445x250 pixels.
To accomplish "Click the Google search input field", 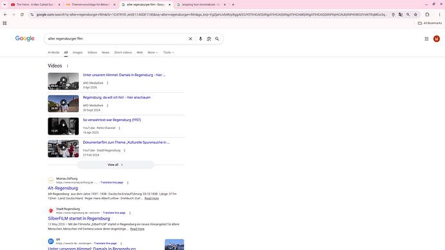I will [x=116, y=39].
